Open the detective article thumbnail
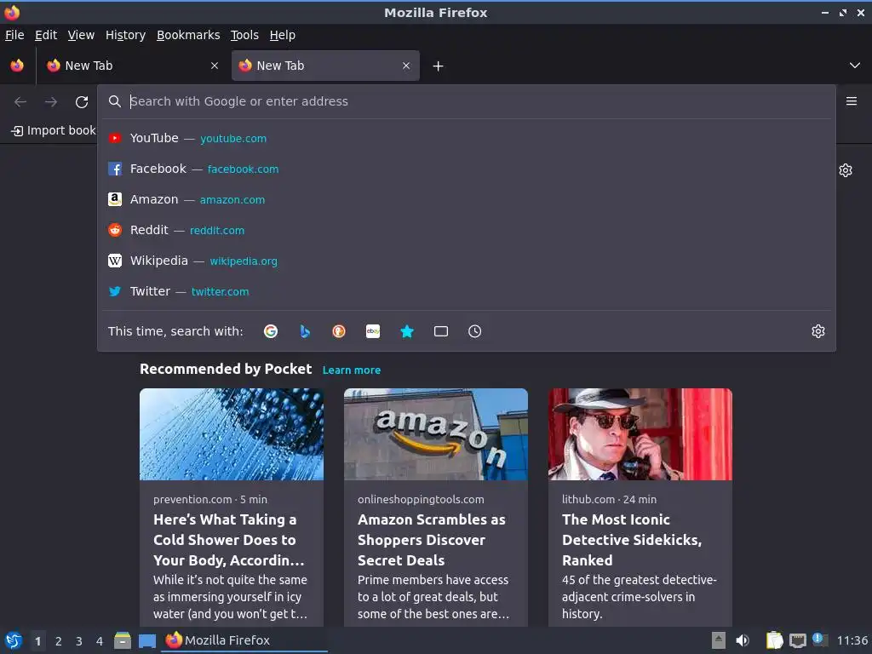 [640, 434]
